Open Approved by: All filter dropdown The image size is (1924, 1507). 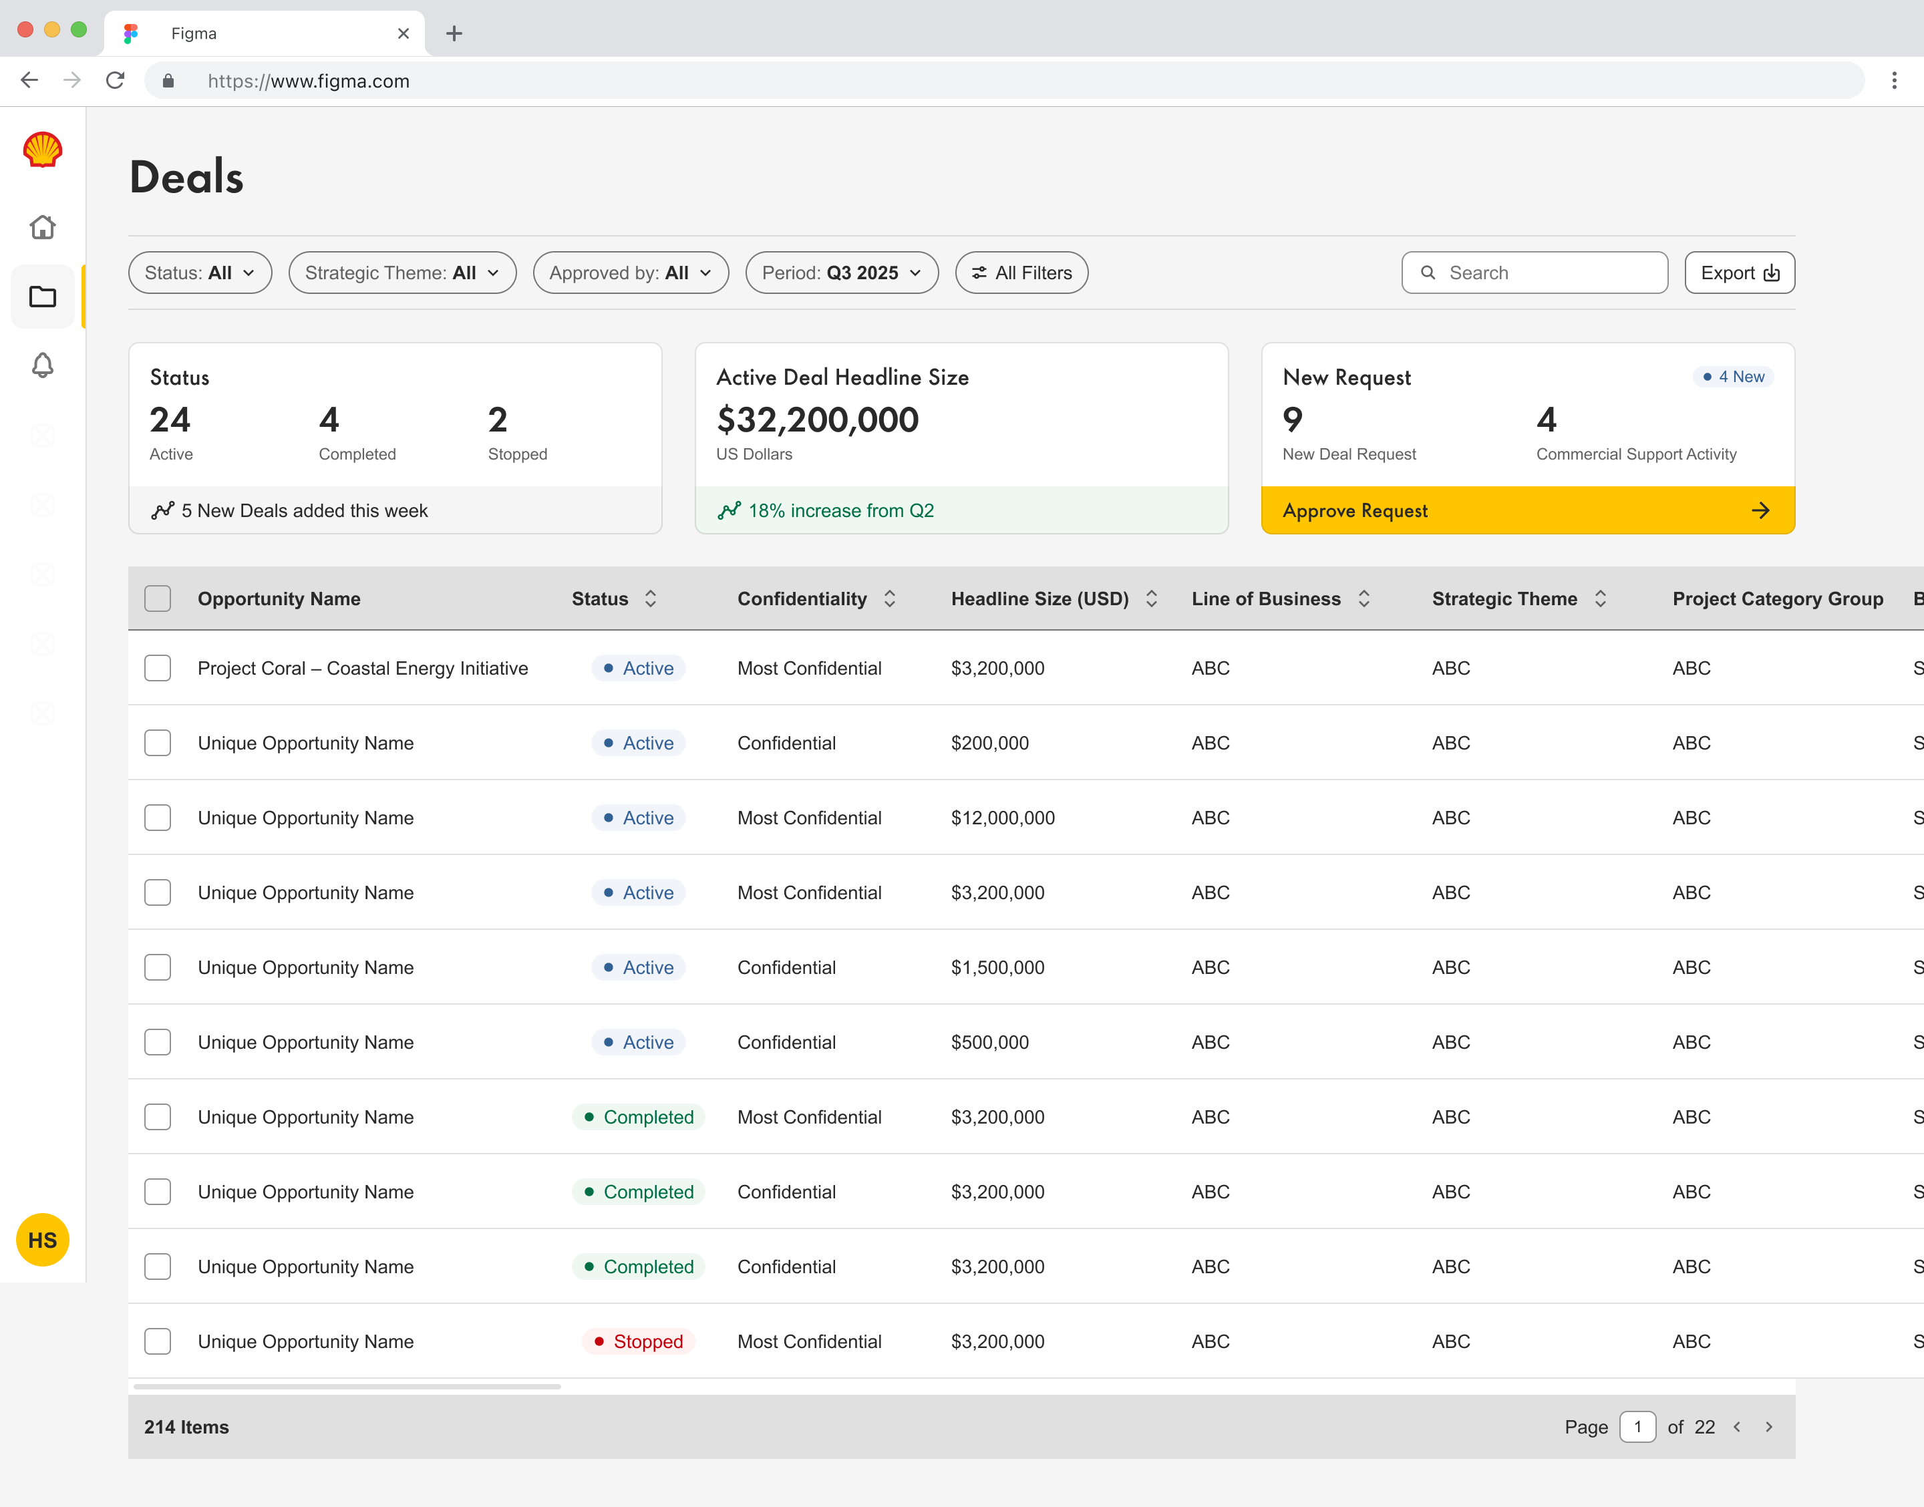(631, 273)
